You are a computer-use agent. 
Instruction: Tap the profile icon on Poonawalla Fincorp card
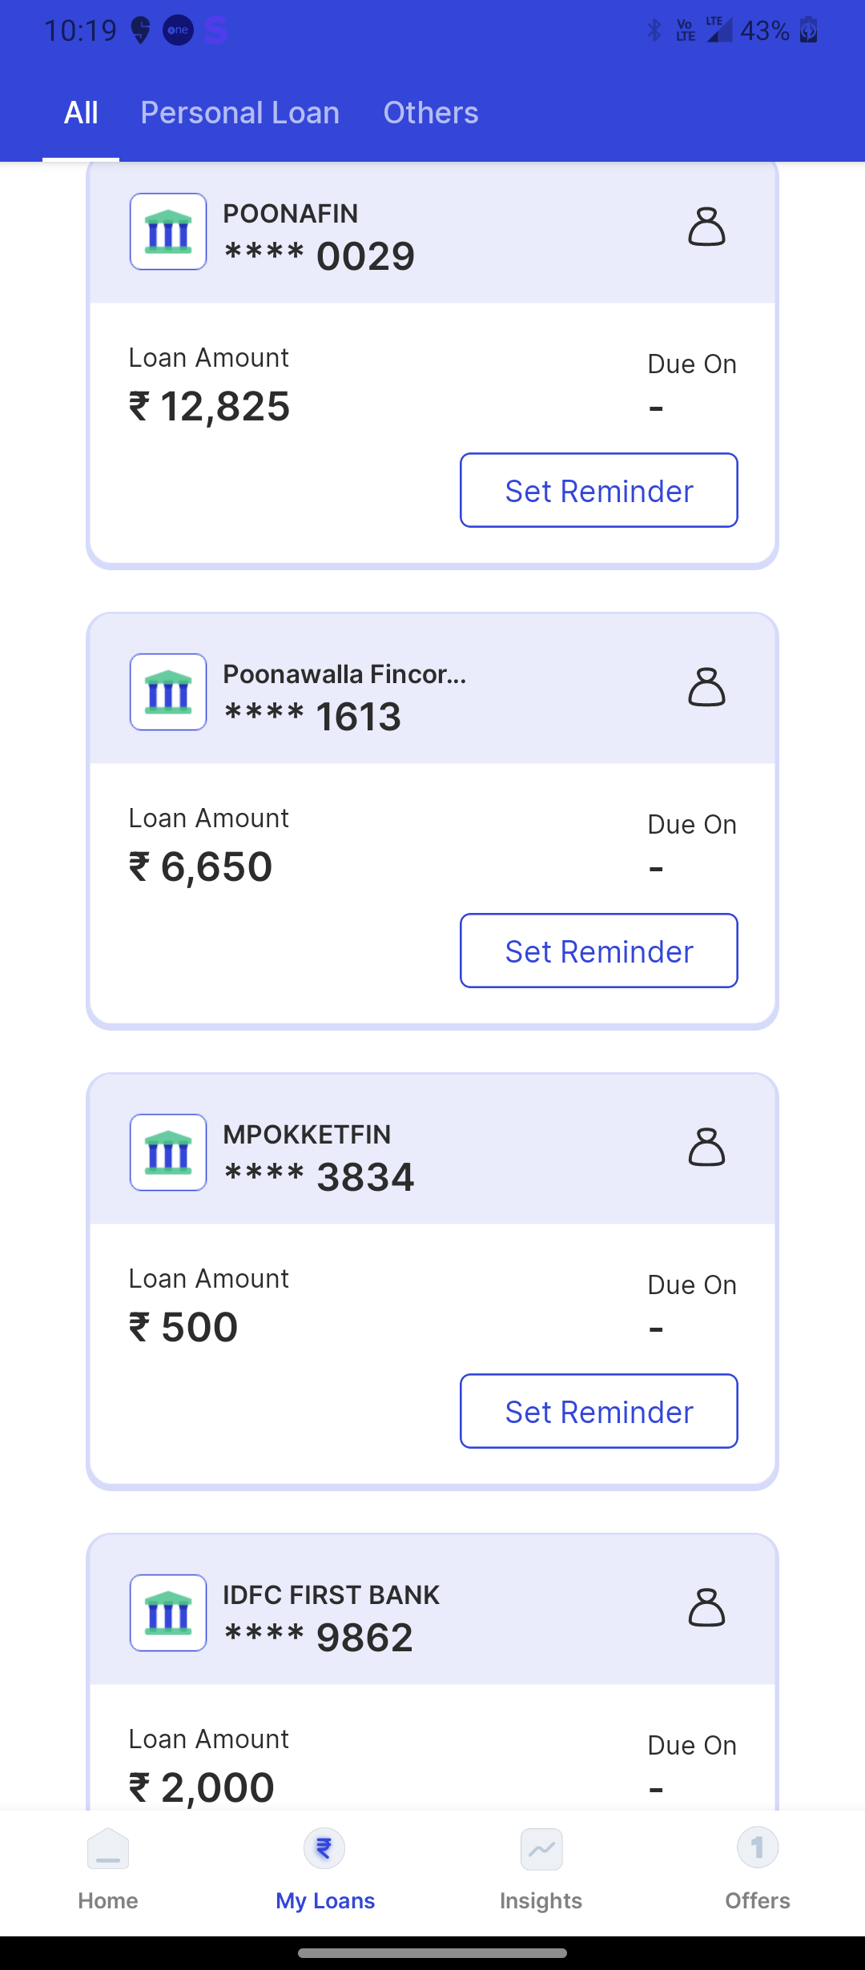pyautogui.click(x=706, y=687)
